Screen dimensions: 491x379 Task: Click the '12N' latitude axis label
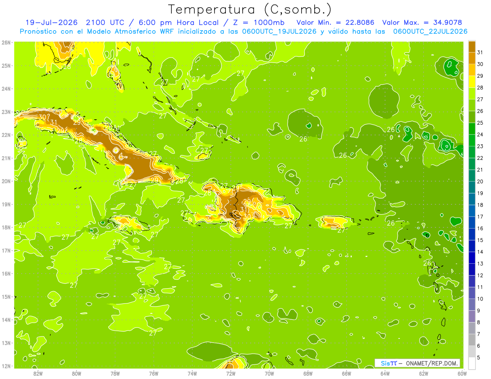tap(6, 366)
